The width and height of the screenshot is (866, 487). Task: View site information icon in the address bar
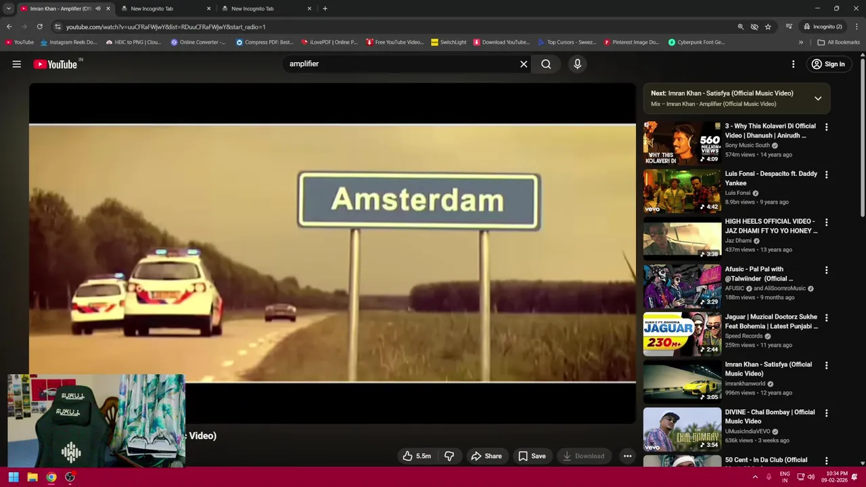coord(58,26)
